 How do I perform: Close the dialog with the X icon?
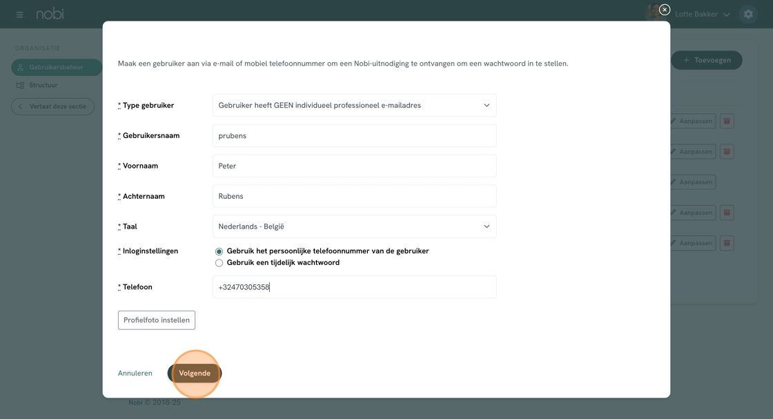(665, 10)
